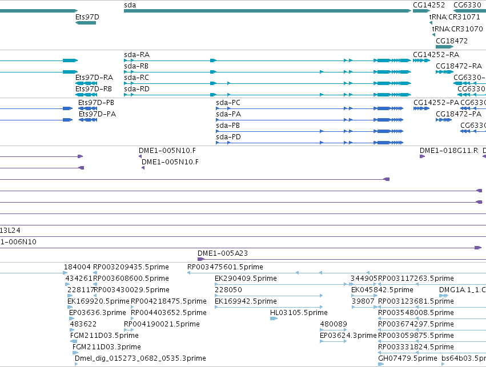
Task: Click the CG14252-PA protein label
Action: point(436,103)
